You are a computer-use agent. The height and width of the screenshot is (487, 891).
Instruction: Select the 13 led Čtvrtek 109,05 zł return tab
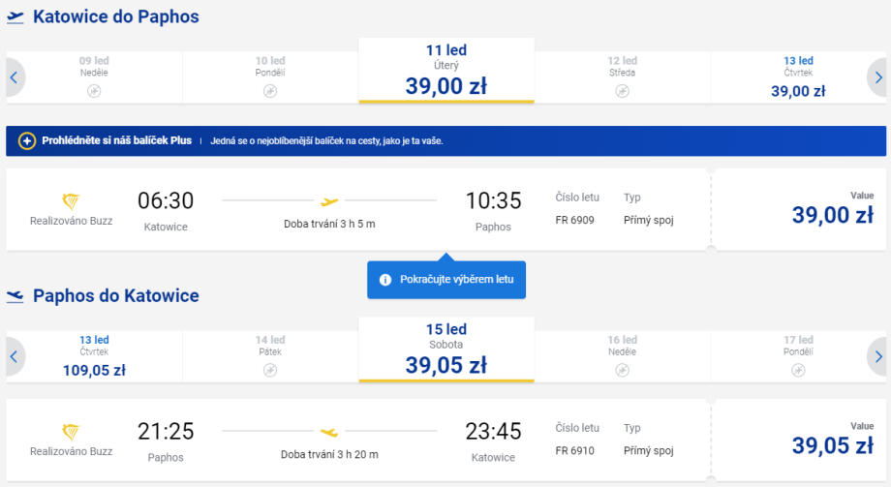[x=94, y=355]
